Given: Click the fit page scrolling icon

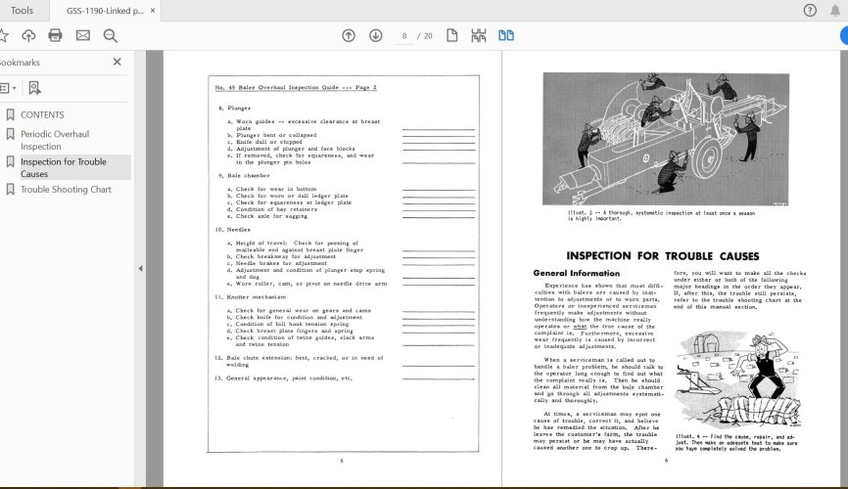Looking at the screenshot, I should 479,35.
